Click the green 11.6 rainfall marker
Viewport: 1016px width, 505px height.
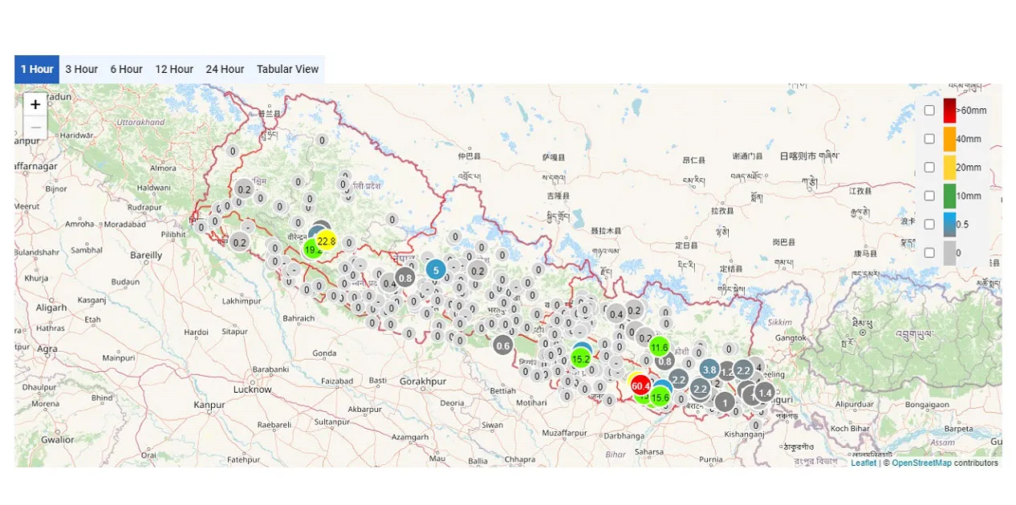pos(659,347)
